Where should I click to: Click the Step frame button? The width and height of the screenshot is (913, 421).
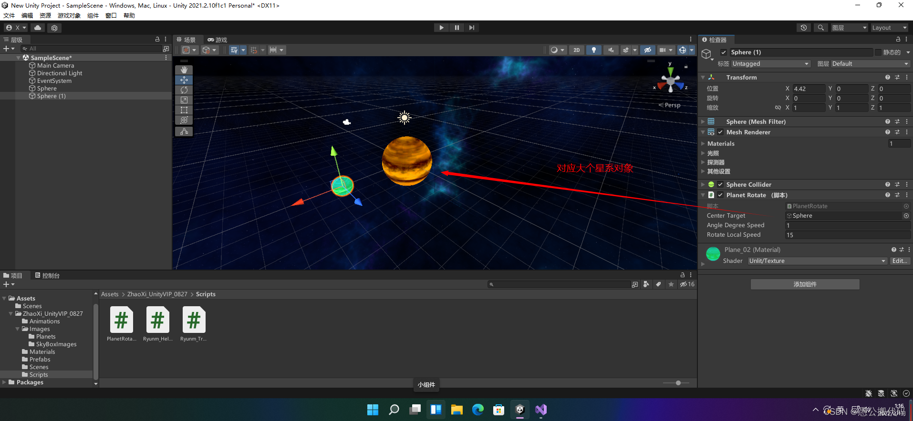pyautogui.click(x=472, y=28)
